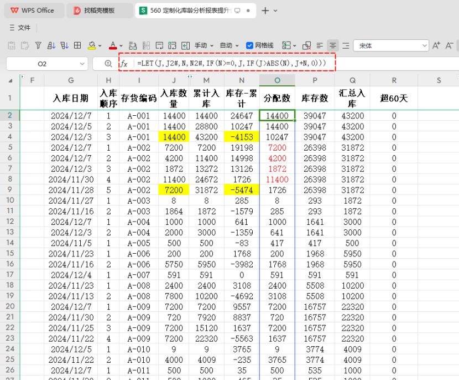This screenshot has width=459, height=380.
Task: Click the yellow fill color bucket
Action: pos(92,45)
